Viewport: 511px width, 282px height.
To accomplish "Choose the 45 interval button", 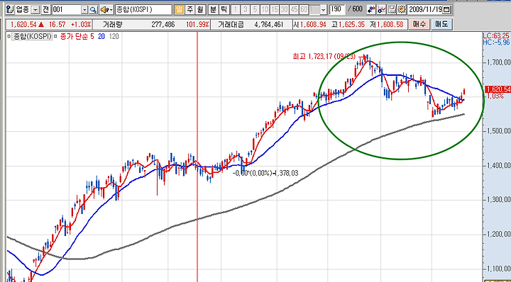I will [295, 10].
